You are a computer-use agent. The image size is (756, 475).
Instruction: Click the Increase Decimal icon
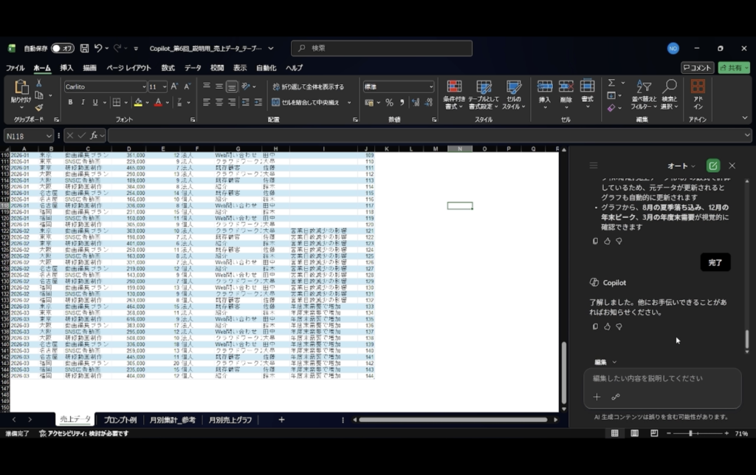click(x=416, y=102)
